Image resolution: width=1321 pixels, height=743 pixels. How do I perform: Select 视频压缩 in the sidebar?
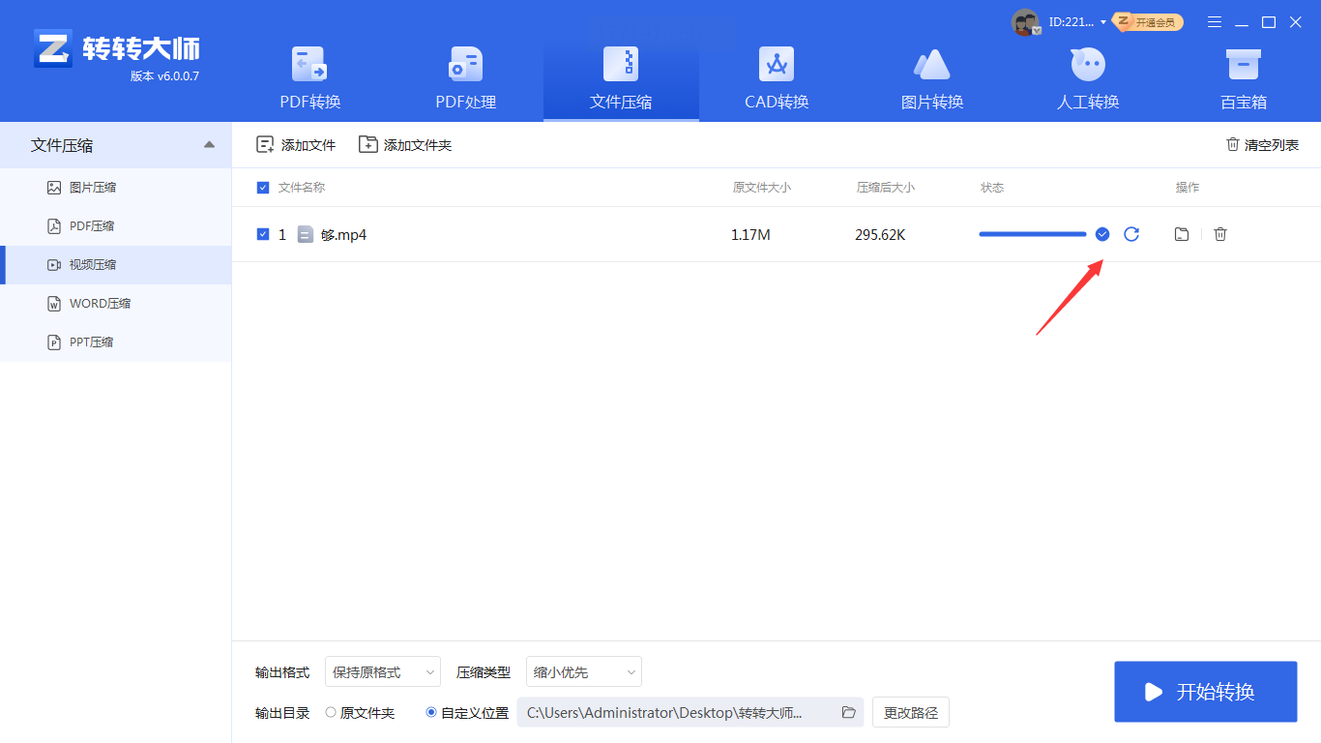point(116,265)
